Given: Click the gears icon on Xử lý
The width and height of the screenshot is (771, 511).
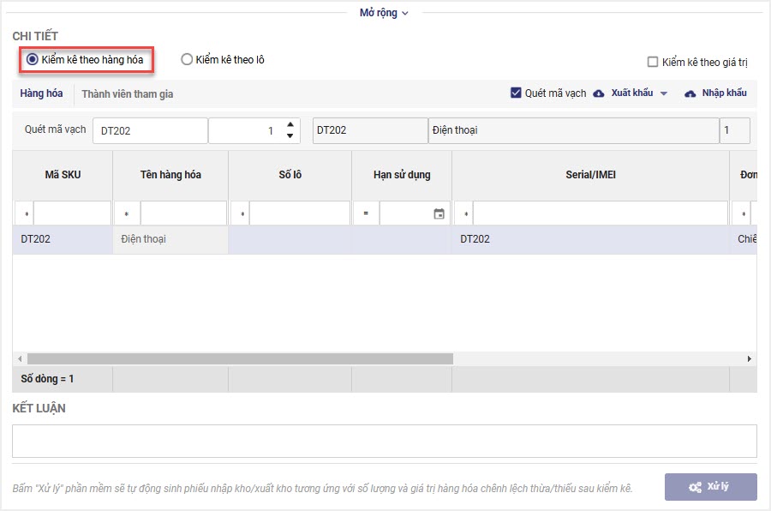Looking at the screenshot, I should point(695,487).
